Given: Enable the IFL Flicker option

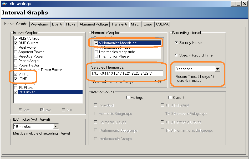Looking at the screenshot, I should (x=16, y=88).
